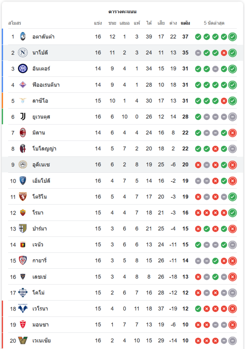Viewport: 245px width, 349px height.
Task: Click the Torino club crest icon
Action: point(23,196)
